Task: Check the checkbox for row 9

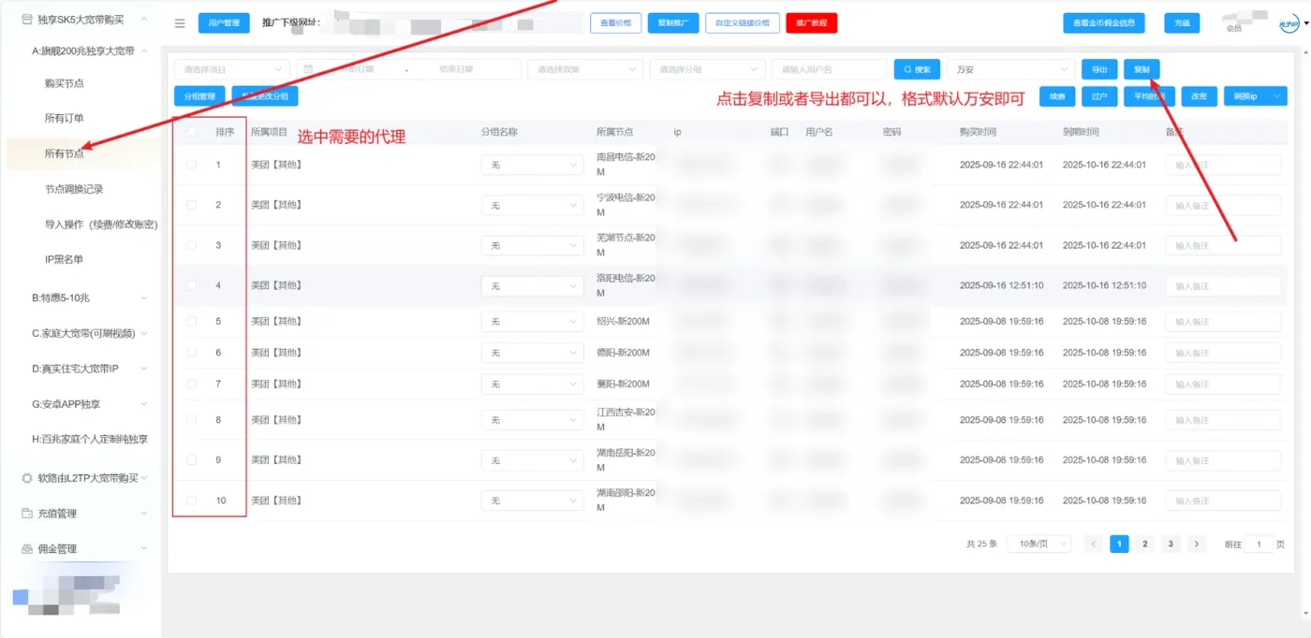Action: 192,460
